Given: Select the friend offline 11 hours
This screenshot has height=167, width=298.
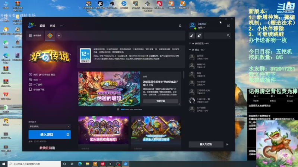Looking at the screenshot, I should pos(209,109).
